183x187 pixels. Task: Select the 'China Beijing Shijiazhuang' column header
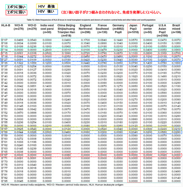point(66,30)
